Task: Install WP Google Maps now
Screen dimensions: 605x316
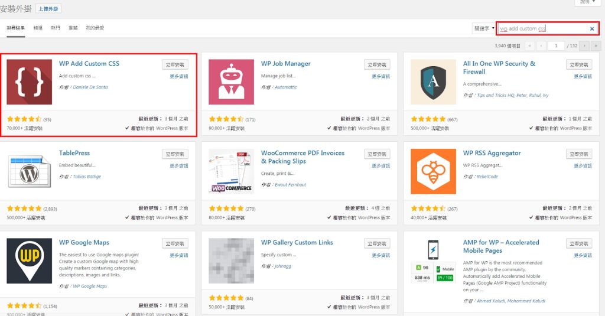Action: (175, 244)
